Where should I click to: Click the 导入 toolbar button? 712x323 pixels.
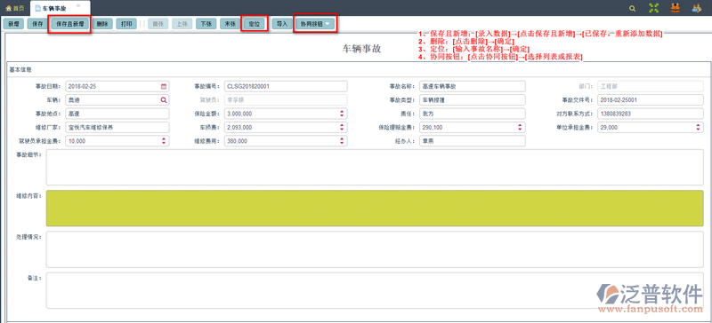282,24
